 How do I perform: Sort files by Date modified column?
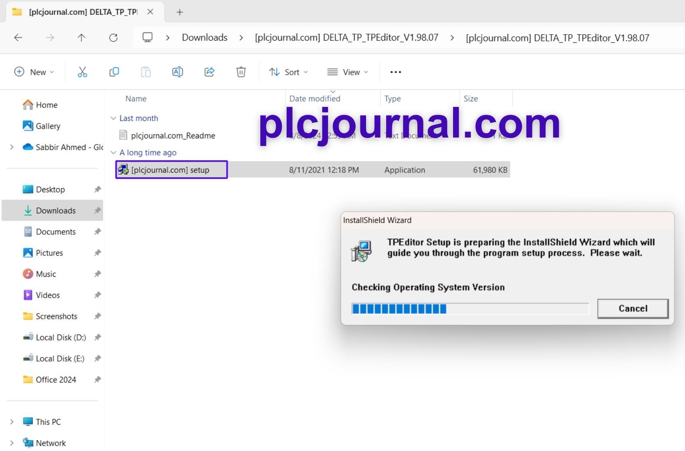(x=315, y=99)
